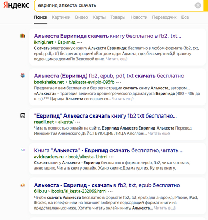Click iknigi.net favicon with colored books
208x220 pixels.
point(23,36)
